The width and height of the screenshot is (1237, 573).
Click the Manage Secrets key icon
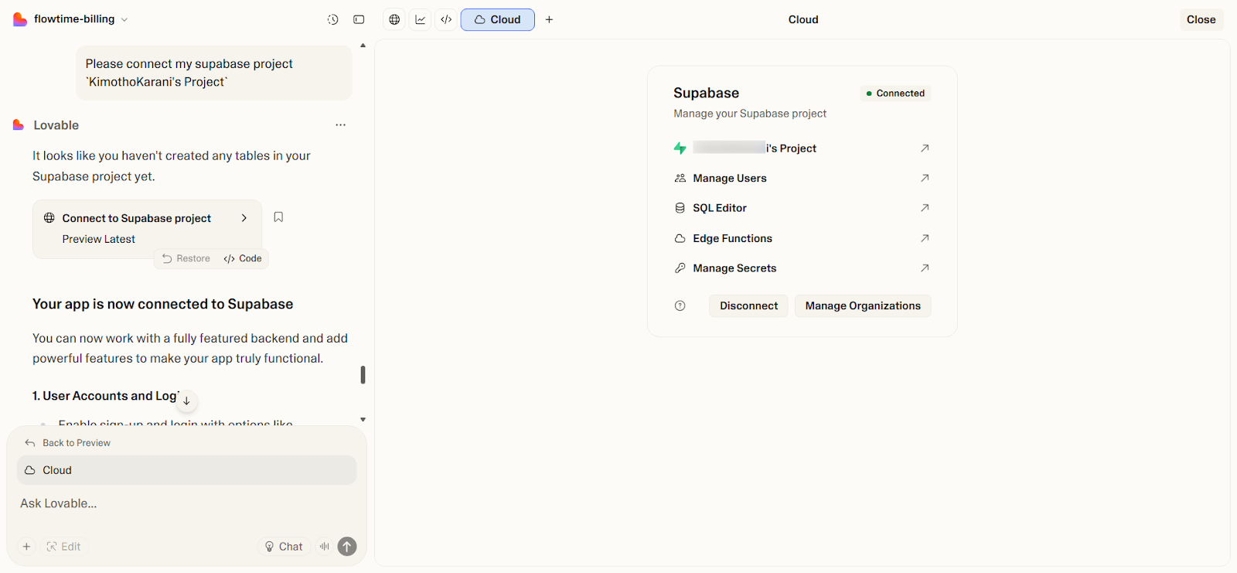(680, 268)
